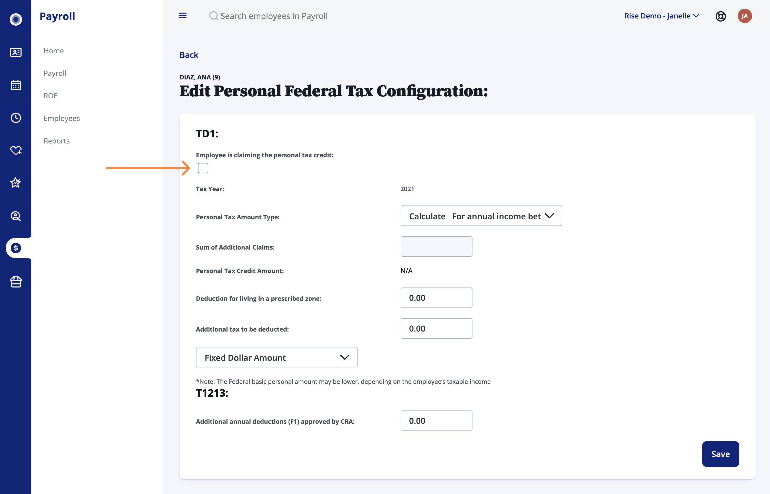Go to Employees in Payroll menu
Screen dimensions: 770x494
[x=62, y=118]
